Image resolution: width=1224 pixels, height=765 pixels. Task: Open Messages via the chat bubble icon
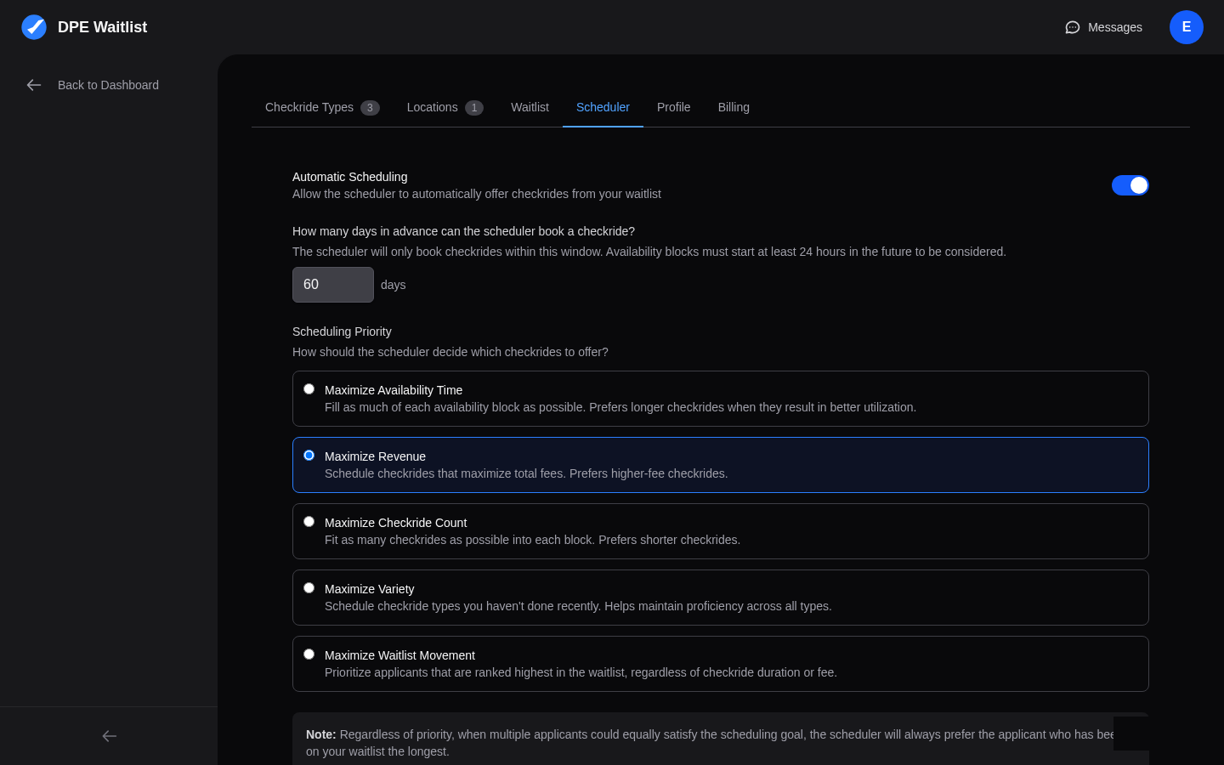click(x=1073, y=27)
